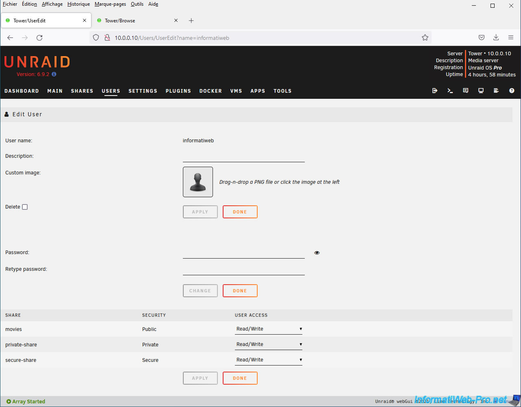Viewport: 521px width, 407px height.
Task: Focus the Description input field
Action: (x=244, y=157)
